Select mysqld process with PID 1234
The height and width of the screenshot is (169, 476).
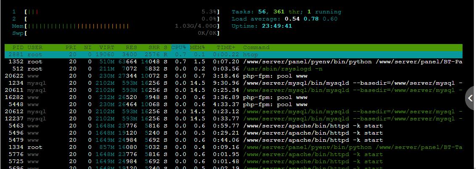click(233, 83)
